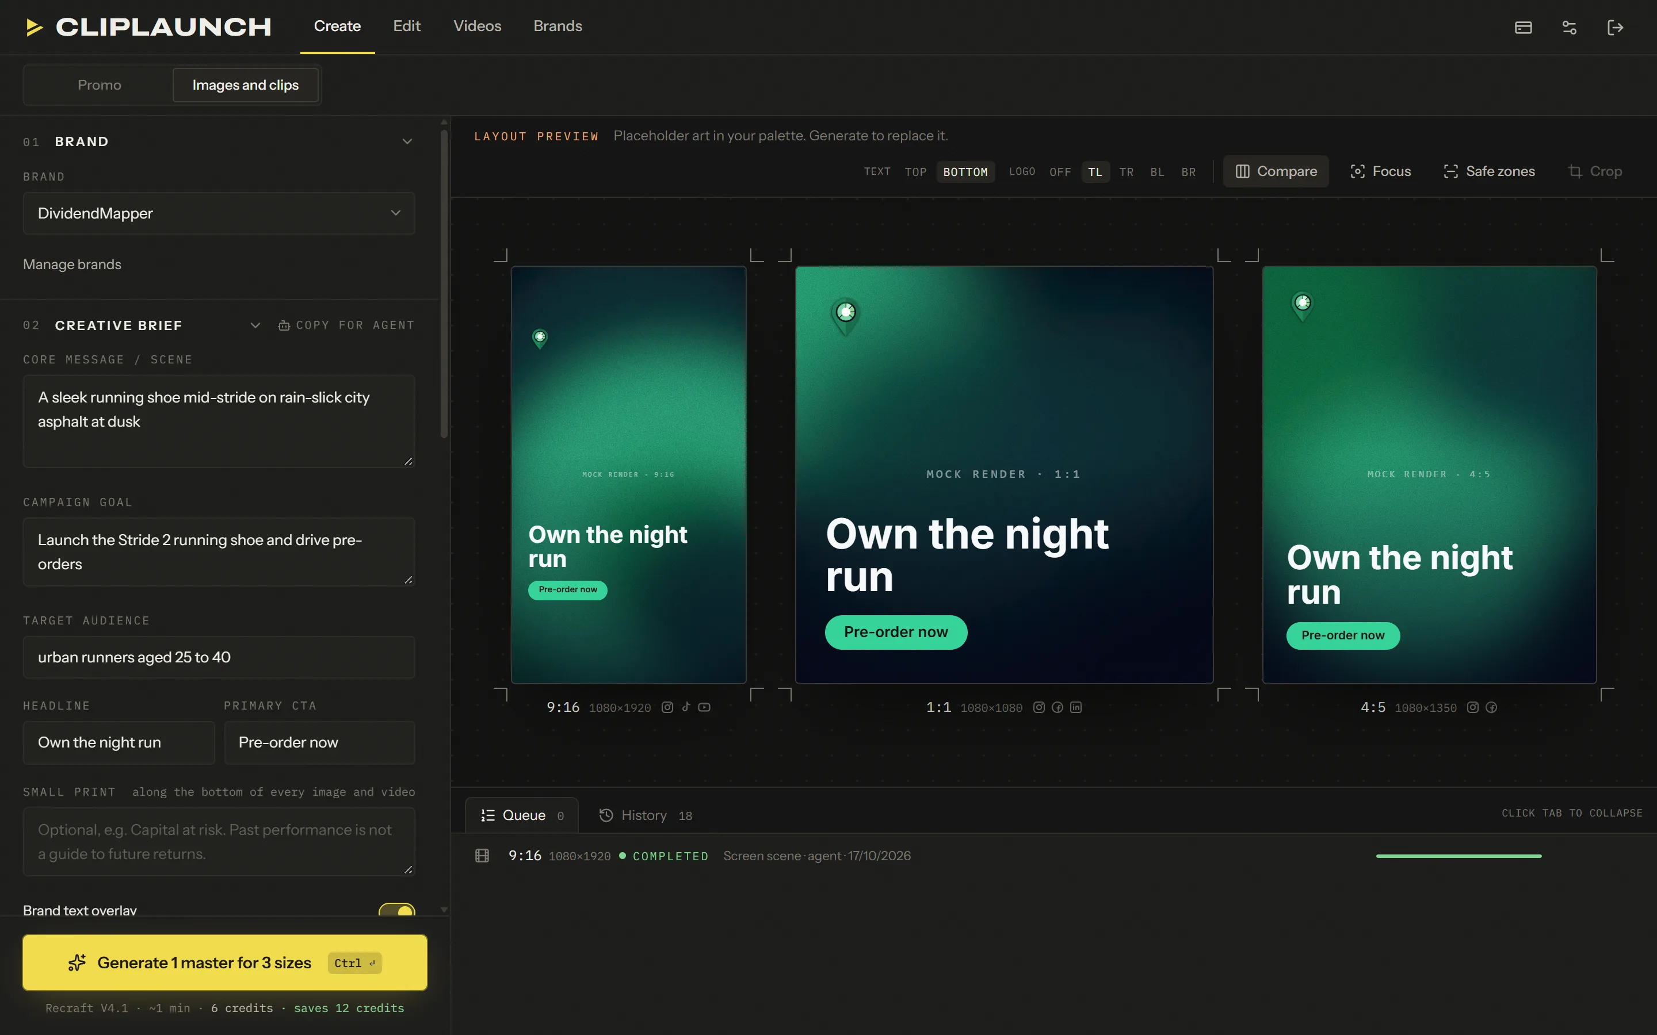Click Manage brands link
1657x1035 pixels.
pyautogui.click(x=72, y=264)
